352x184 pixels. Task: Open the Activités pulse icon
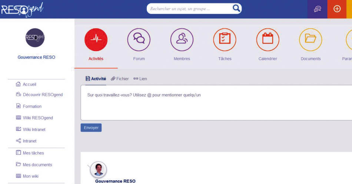point(96,40)
